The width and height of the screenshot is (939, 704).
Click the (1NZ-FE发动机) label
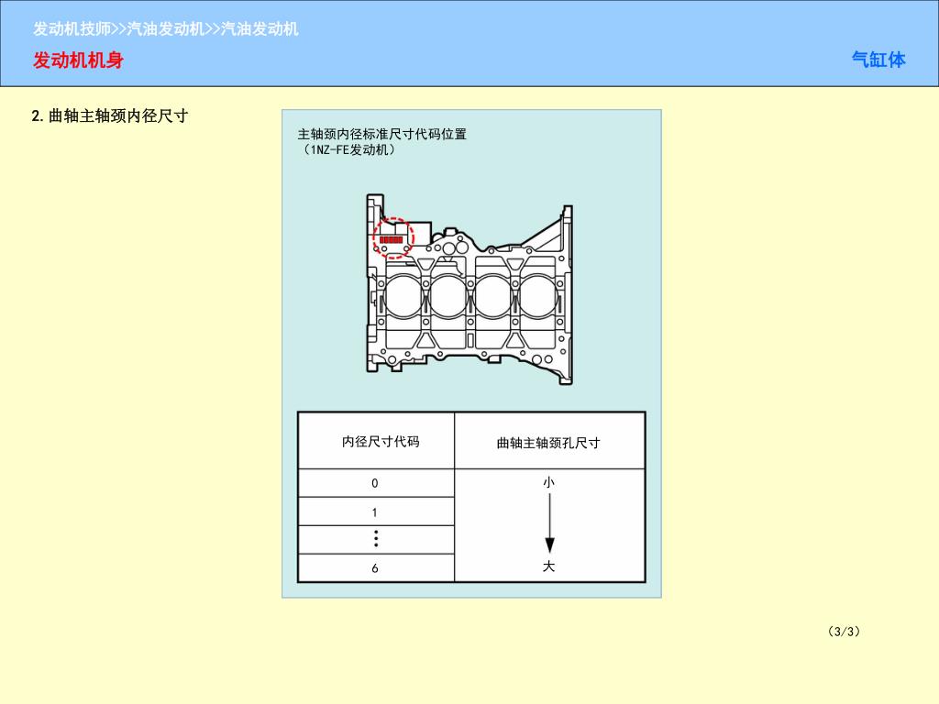[348, 149]
